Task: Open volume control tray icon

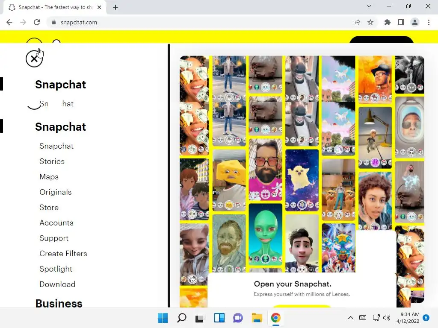Action: (387, 318)
